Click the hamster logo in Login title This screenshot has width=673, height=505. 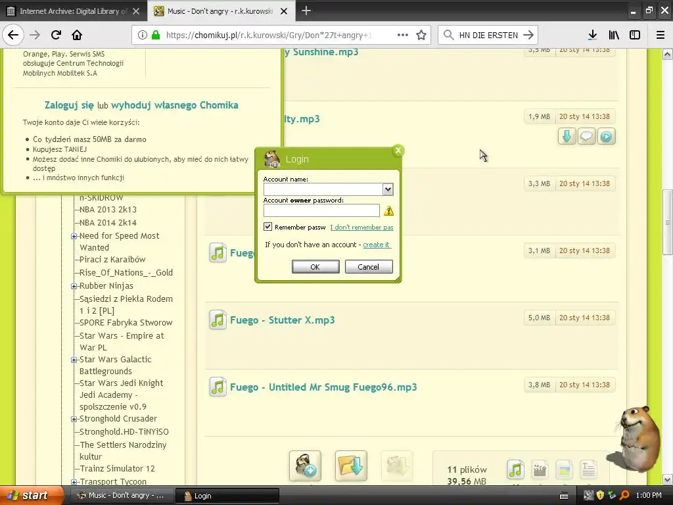click(272, 159)
